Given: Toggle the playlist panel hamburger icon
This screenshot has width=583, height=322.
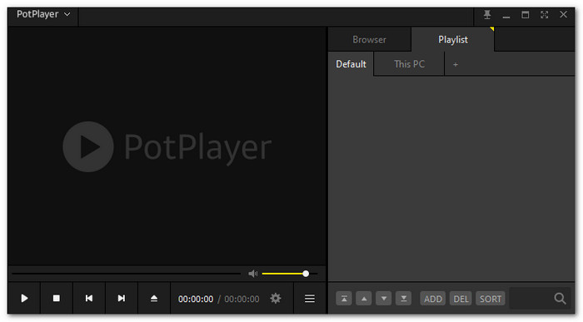Looking at the screenshot, I should [310, 298].
